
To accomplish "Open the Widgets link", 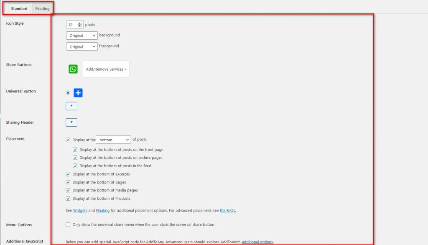I will (80, 210).
